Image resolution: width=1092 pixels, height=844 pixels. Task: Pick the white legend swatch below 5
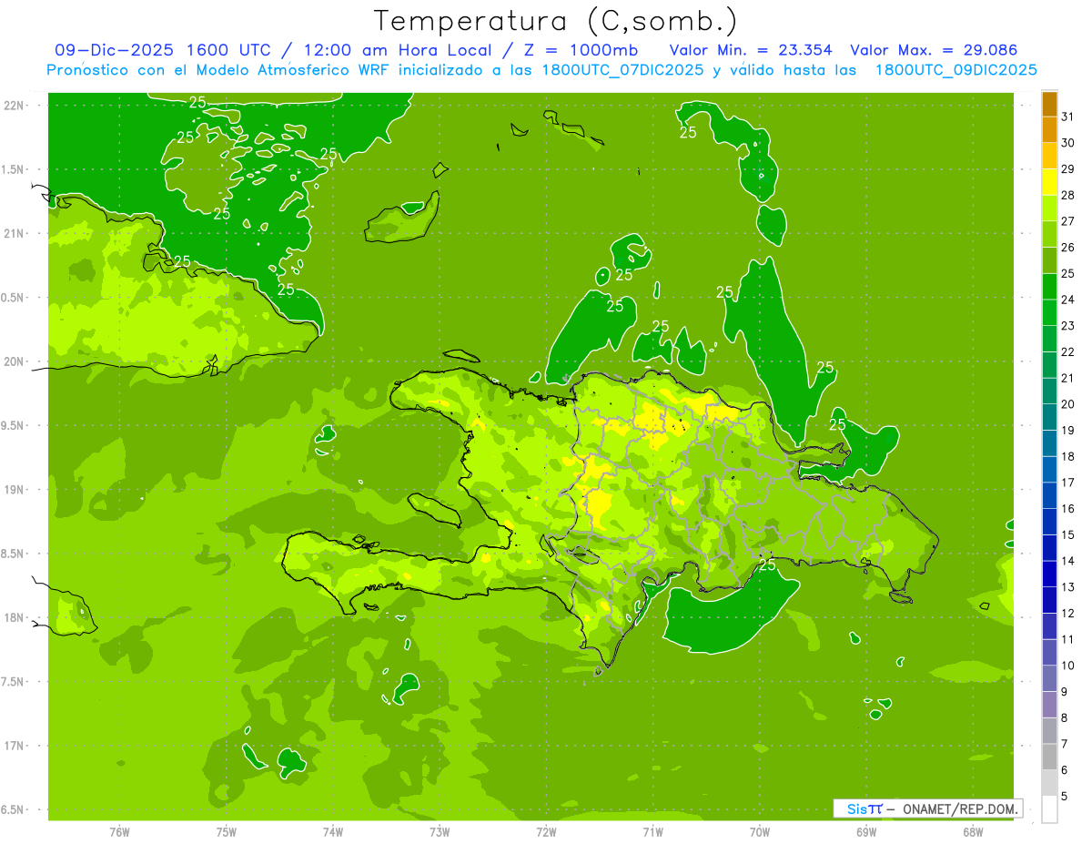1049,809
